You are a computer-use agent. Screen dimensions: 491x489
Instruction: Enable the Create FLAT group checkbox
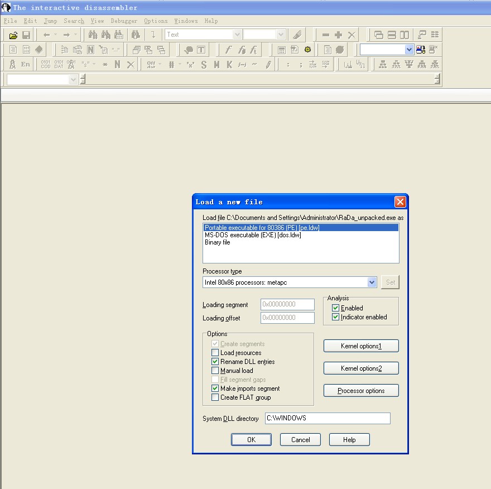click(x=215, y=397)
